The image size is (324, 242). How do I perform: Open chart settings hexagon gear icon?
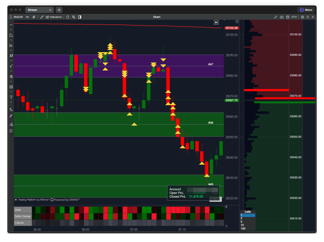[x=302, y=17]
